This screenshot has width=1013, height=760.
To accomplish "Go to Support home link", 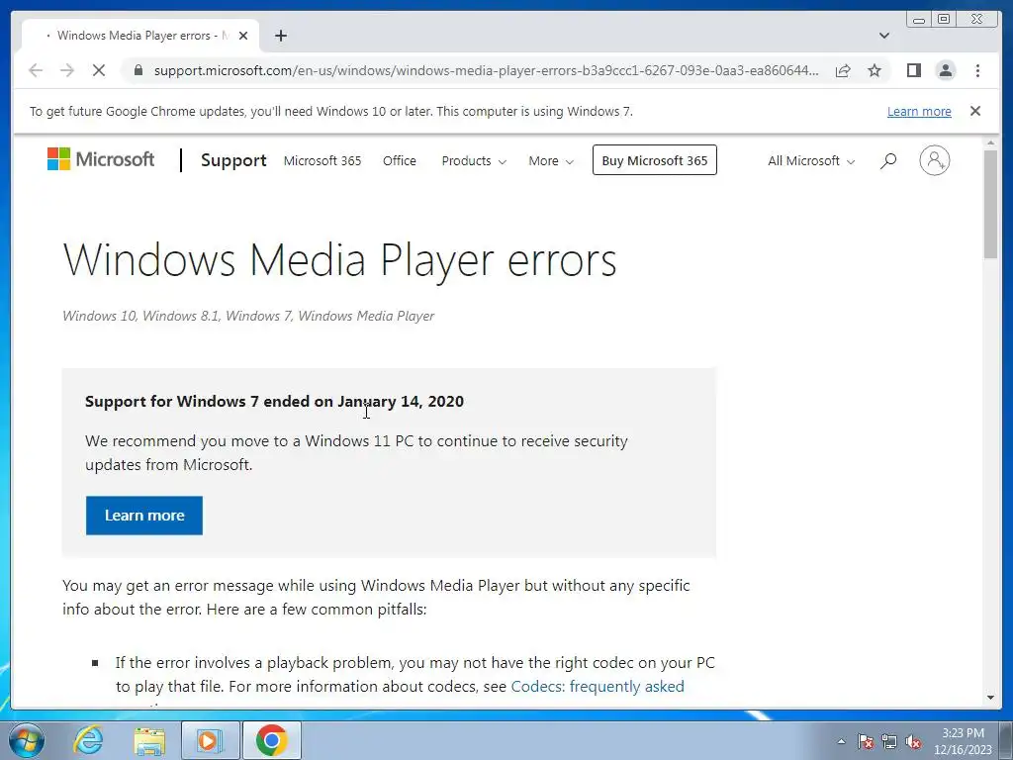I will click(233, 160).
